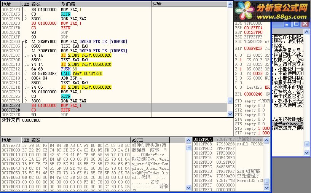Select the EFL value 00000246
This screenshot has width=311, height=193.
tap(253, 94)
